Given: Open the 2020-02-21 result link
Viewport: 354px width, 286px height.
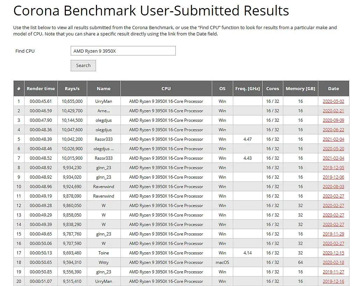Looking at the screenshot, I should [x=333, y=111].
